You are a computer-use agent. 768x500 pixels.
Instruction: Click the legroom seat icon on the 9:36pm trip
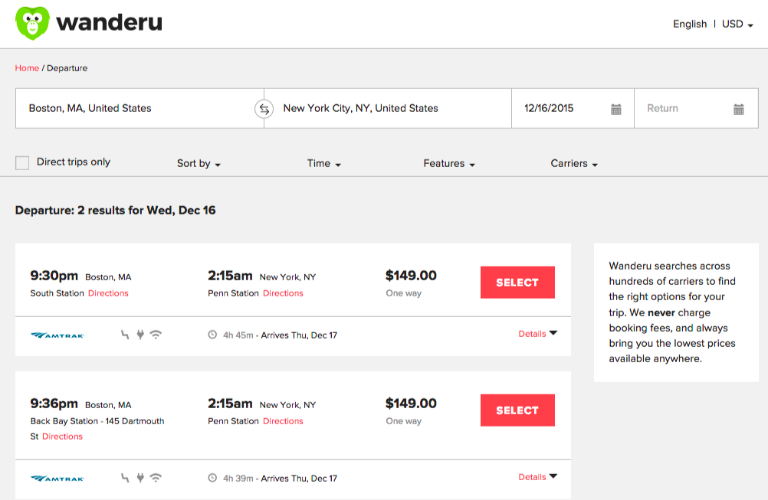[125, 478]
